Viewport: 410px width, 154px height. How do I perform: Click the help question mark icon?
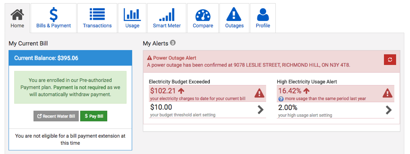point(281,99)
